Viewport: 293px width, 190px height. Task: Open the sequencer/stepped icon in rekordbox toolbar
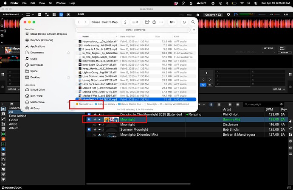(47, 14)
